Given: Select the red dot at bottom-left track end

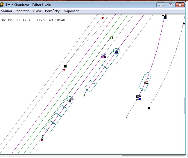Looking at the screenshot, I should [x=42, y=140].
